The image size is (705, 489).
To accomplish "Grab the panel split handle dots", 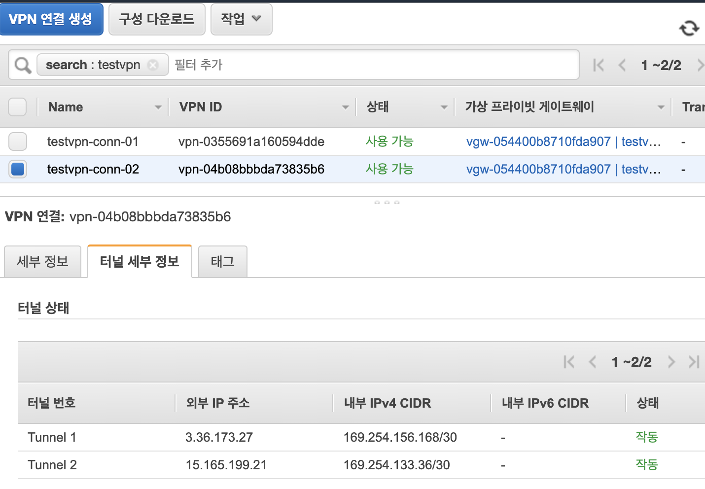I will point(387,202).
